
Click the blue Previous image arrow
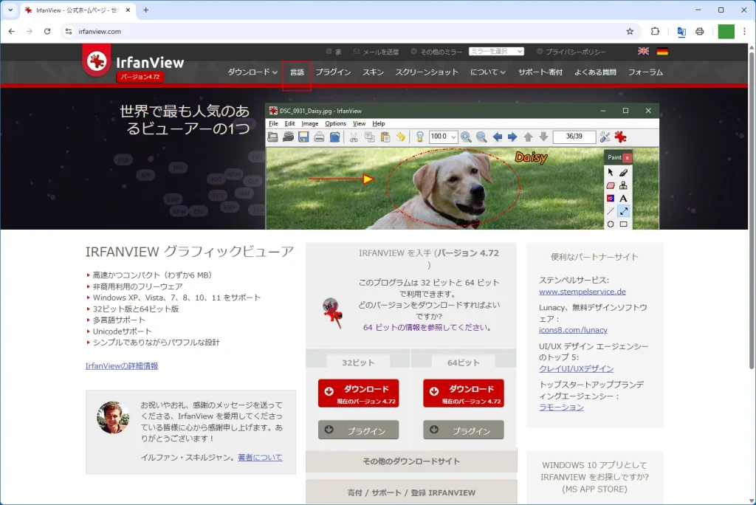click(497, 137)
